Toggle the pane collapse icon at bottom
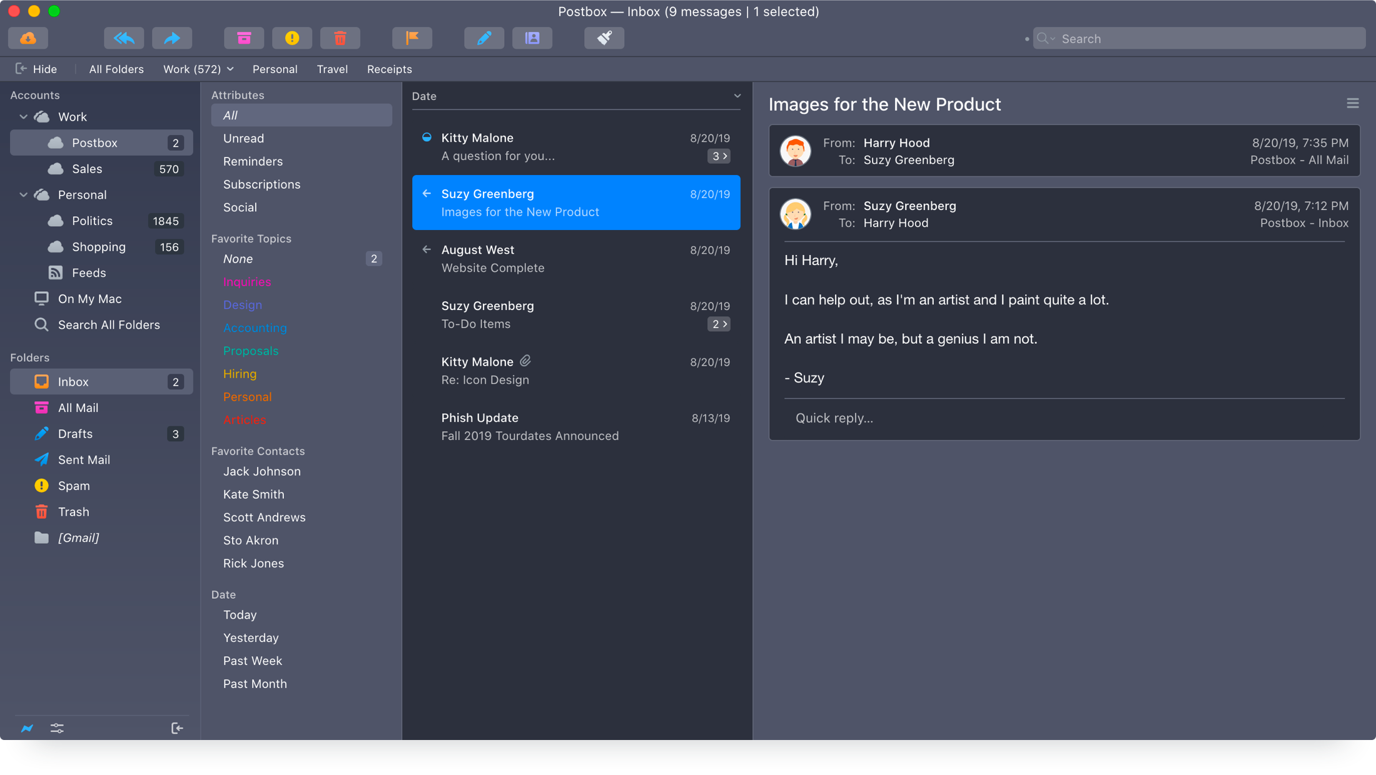Viewport: 1376px width, 775px height. coord(177,728)
